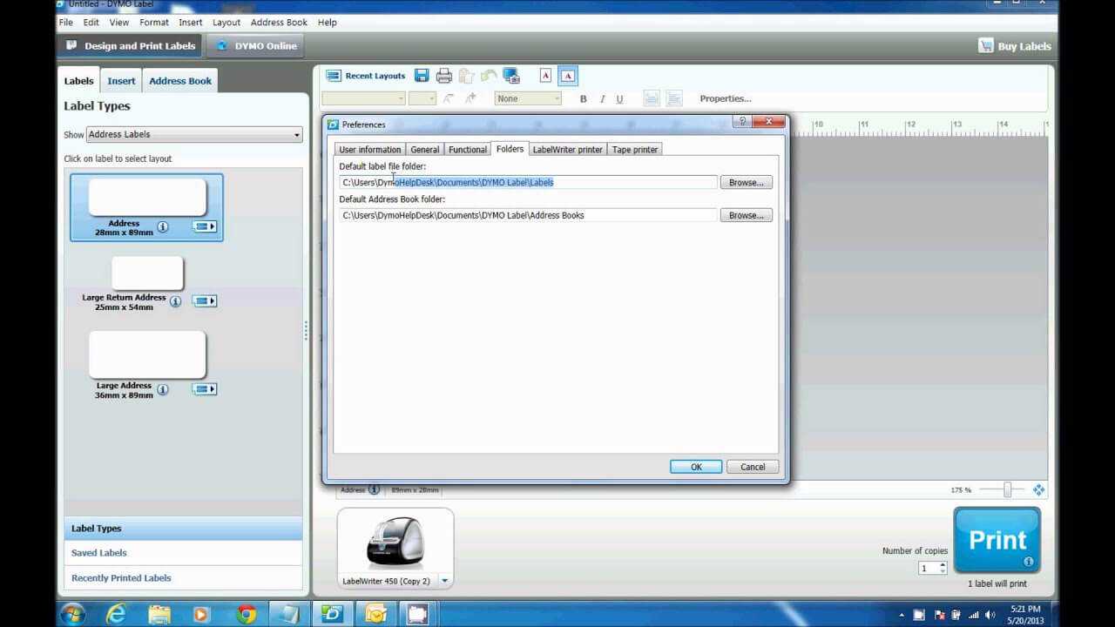The image size is (1115, 627).
Task: Open layouts arrow for Large Address 36mm x 89mm
Action: pos(205,389)
